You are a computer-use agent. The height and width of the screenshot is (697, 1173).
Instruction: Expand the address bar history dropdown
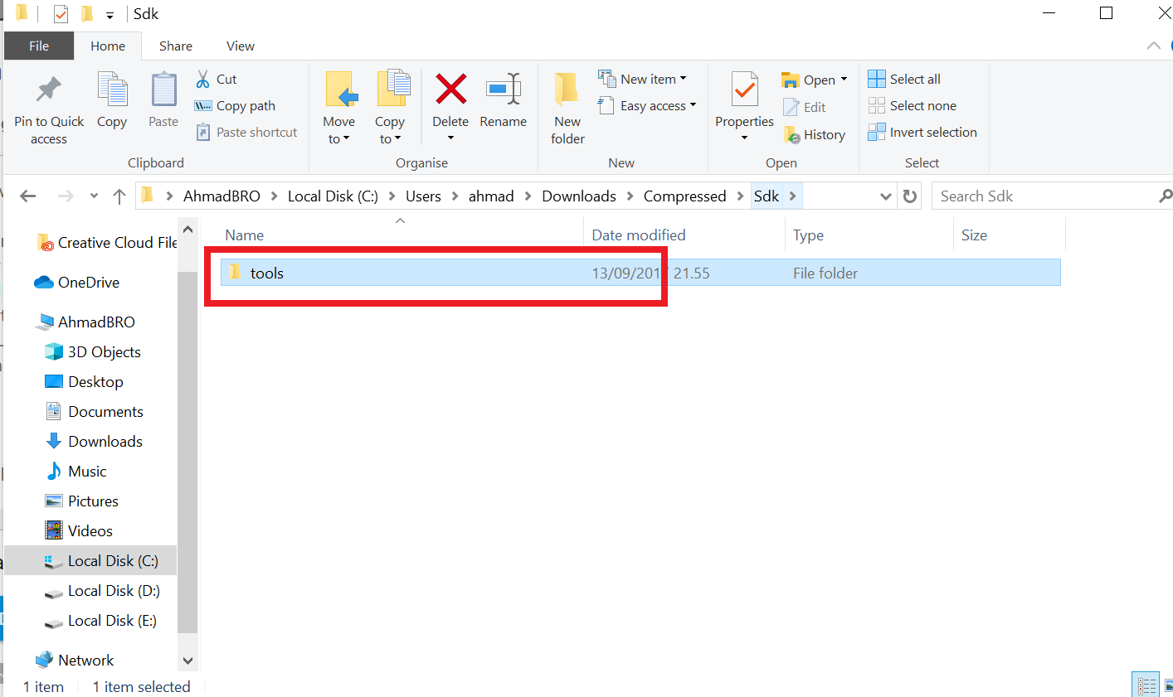click(885, 196)
